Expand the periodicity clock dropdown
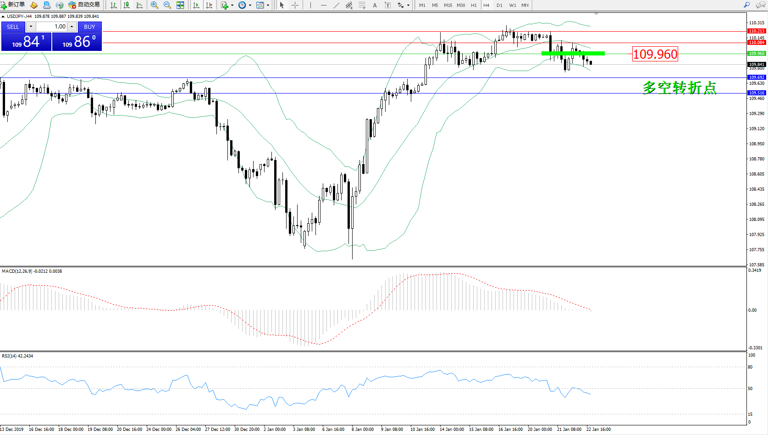The width and height of the screenshot is (768, 435). tap(250, 6)
